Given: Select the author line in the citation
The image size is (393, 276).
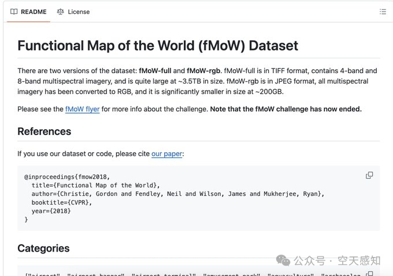Looking at the screenshot, I should 177,194.
